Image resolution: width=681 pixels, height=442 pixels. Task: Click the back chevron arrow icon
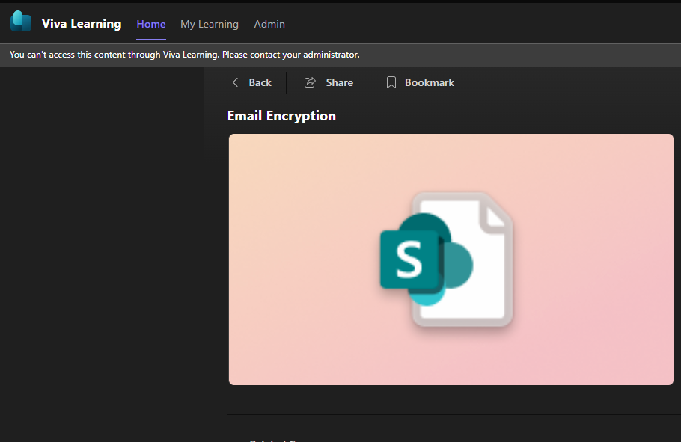(236, 82)
